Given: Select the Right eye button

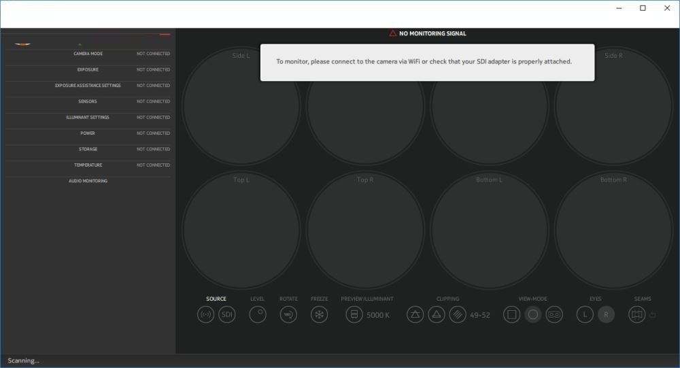Looking at the screenshot, I should click(607, 315).
